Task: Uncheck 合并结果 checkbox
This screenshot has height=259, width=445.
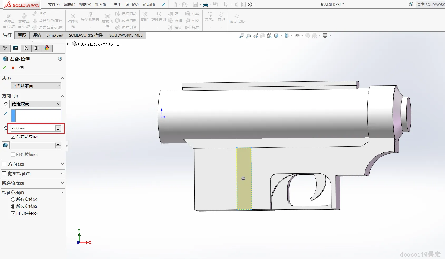Action: tap(13, 137)
